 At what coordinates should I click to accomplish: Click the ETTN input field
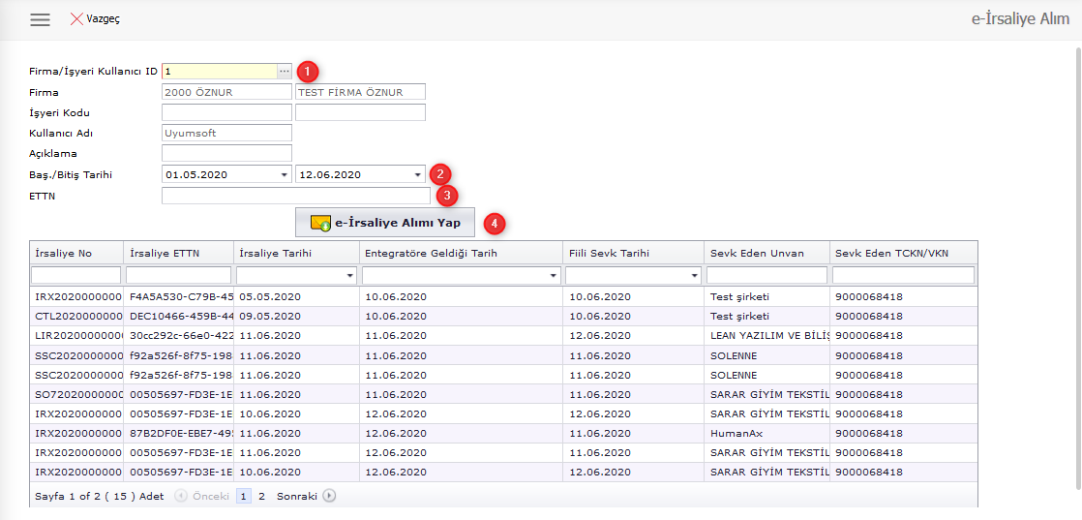click(295, 196)
